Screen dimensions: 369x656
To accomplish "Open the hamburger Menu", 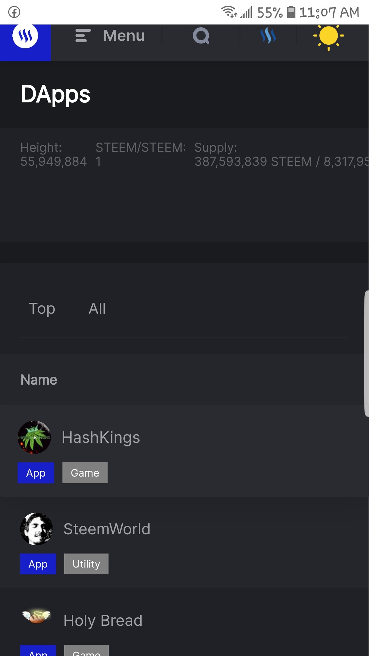I will coord(110,36).
